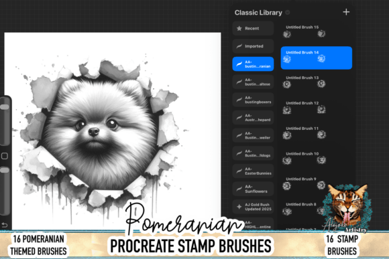The width and height of the screenshot is (389, 259).
Task: Add a new brush with the plus icon
Action: (x=346, y=12)
